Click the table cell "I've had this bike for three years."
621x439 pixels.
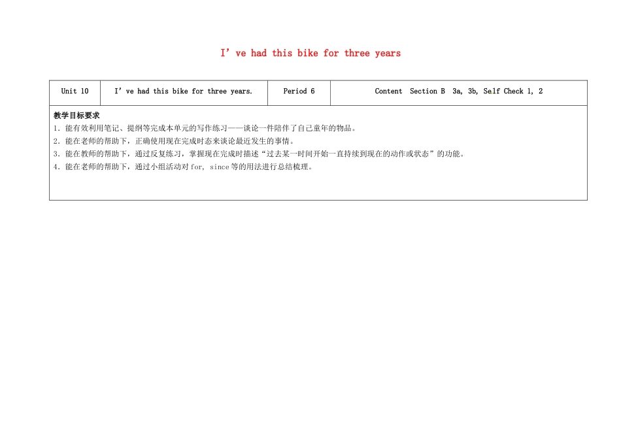[x=184, y=93]
